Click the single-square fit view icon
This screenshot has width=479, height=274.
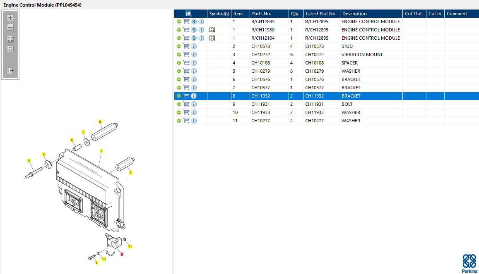point(10,49)
